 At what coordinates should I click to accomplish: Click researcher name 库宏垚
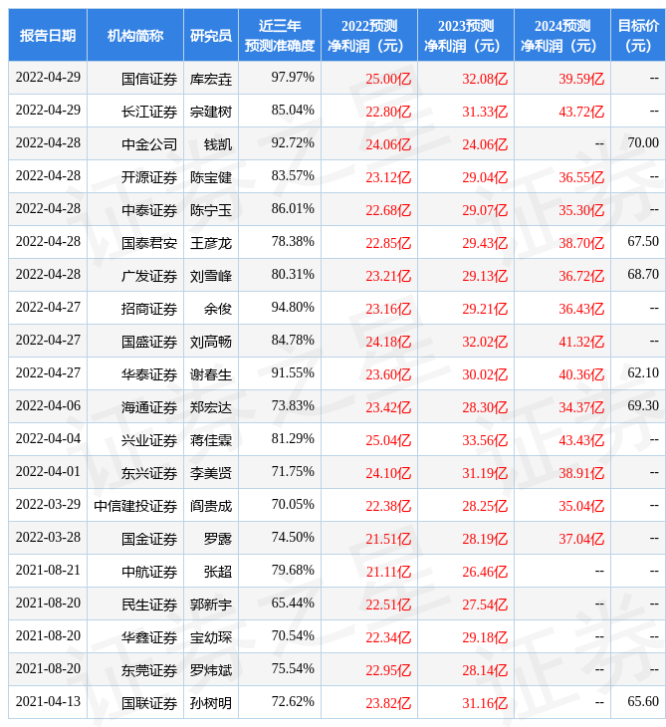[x=211, y=79]
